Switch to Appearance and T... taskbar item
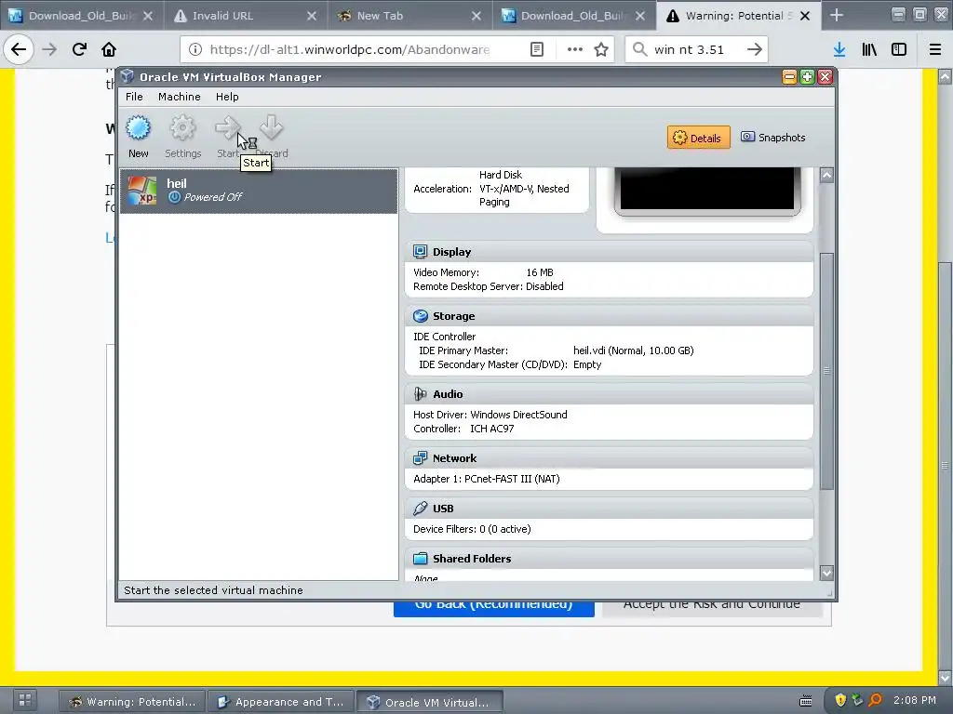The height and width of the screenshot is (714, 953). (280, 701)
